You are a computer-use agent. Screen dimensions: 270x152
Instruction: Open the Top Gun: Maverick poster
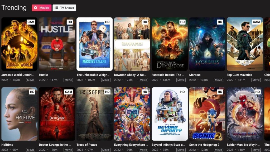tap(245, 44)
